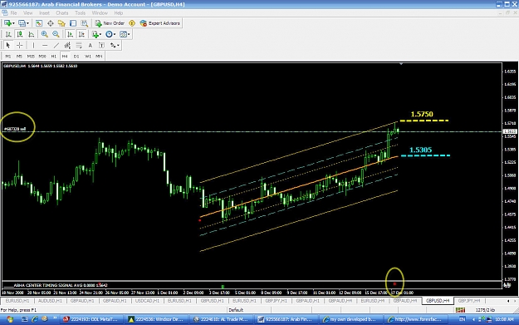
Task: Open MetaEditor via the yellow diamond icon
Action: pyautogui.click(x=132, y=23)
